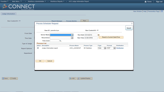This screenshot has height=92, width=164.
Task: Open the Help link
Action: 145,11
